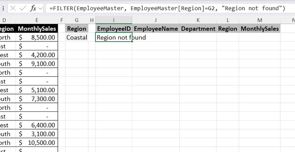Select the 9,100.00 sales cell
Screen dimensions: 295x152
click(37, 64)
